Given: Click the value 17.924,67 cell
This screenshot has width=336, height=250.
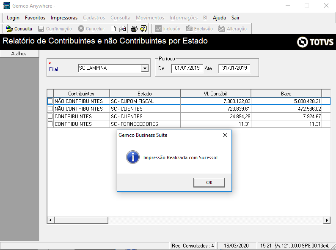Looking at the screenshot, I should coord(286,116).
